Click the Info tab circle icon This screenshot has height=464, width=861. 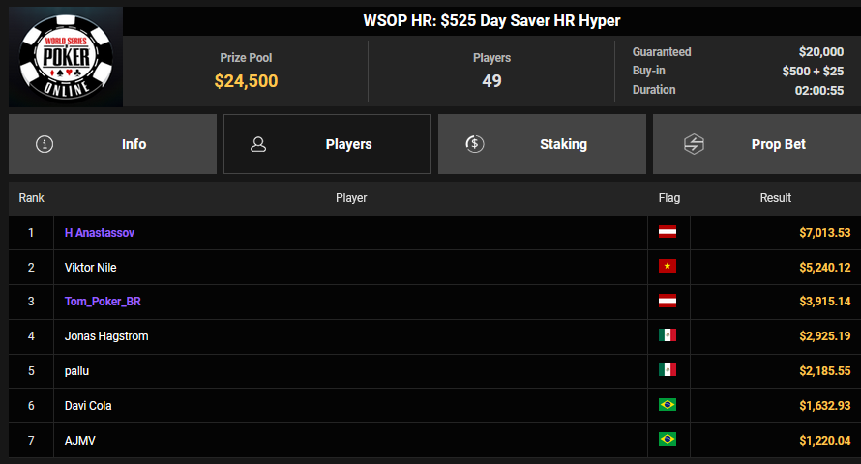point(45,144)
